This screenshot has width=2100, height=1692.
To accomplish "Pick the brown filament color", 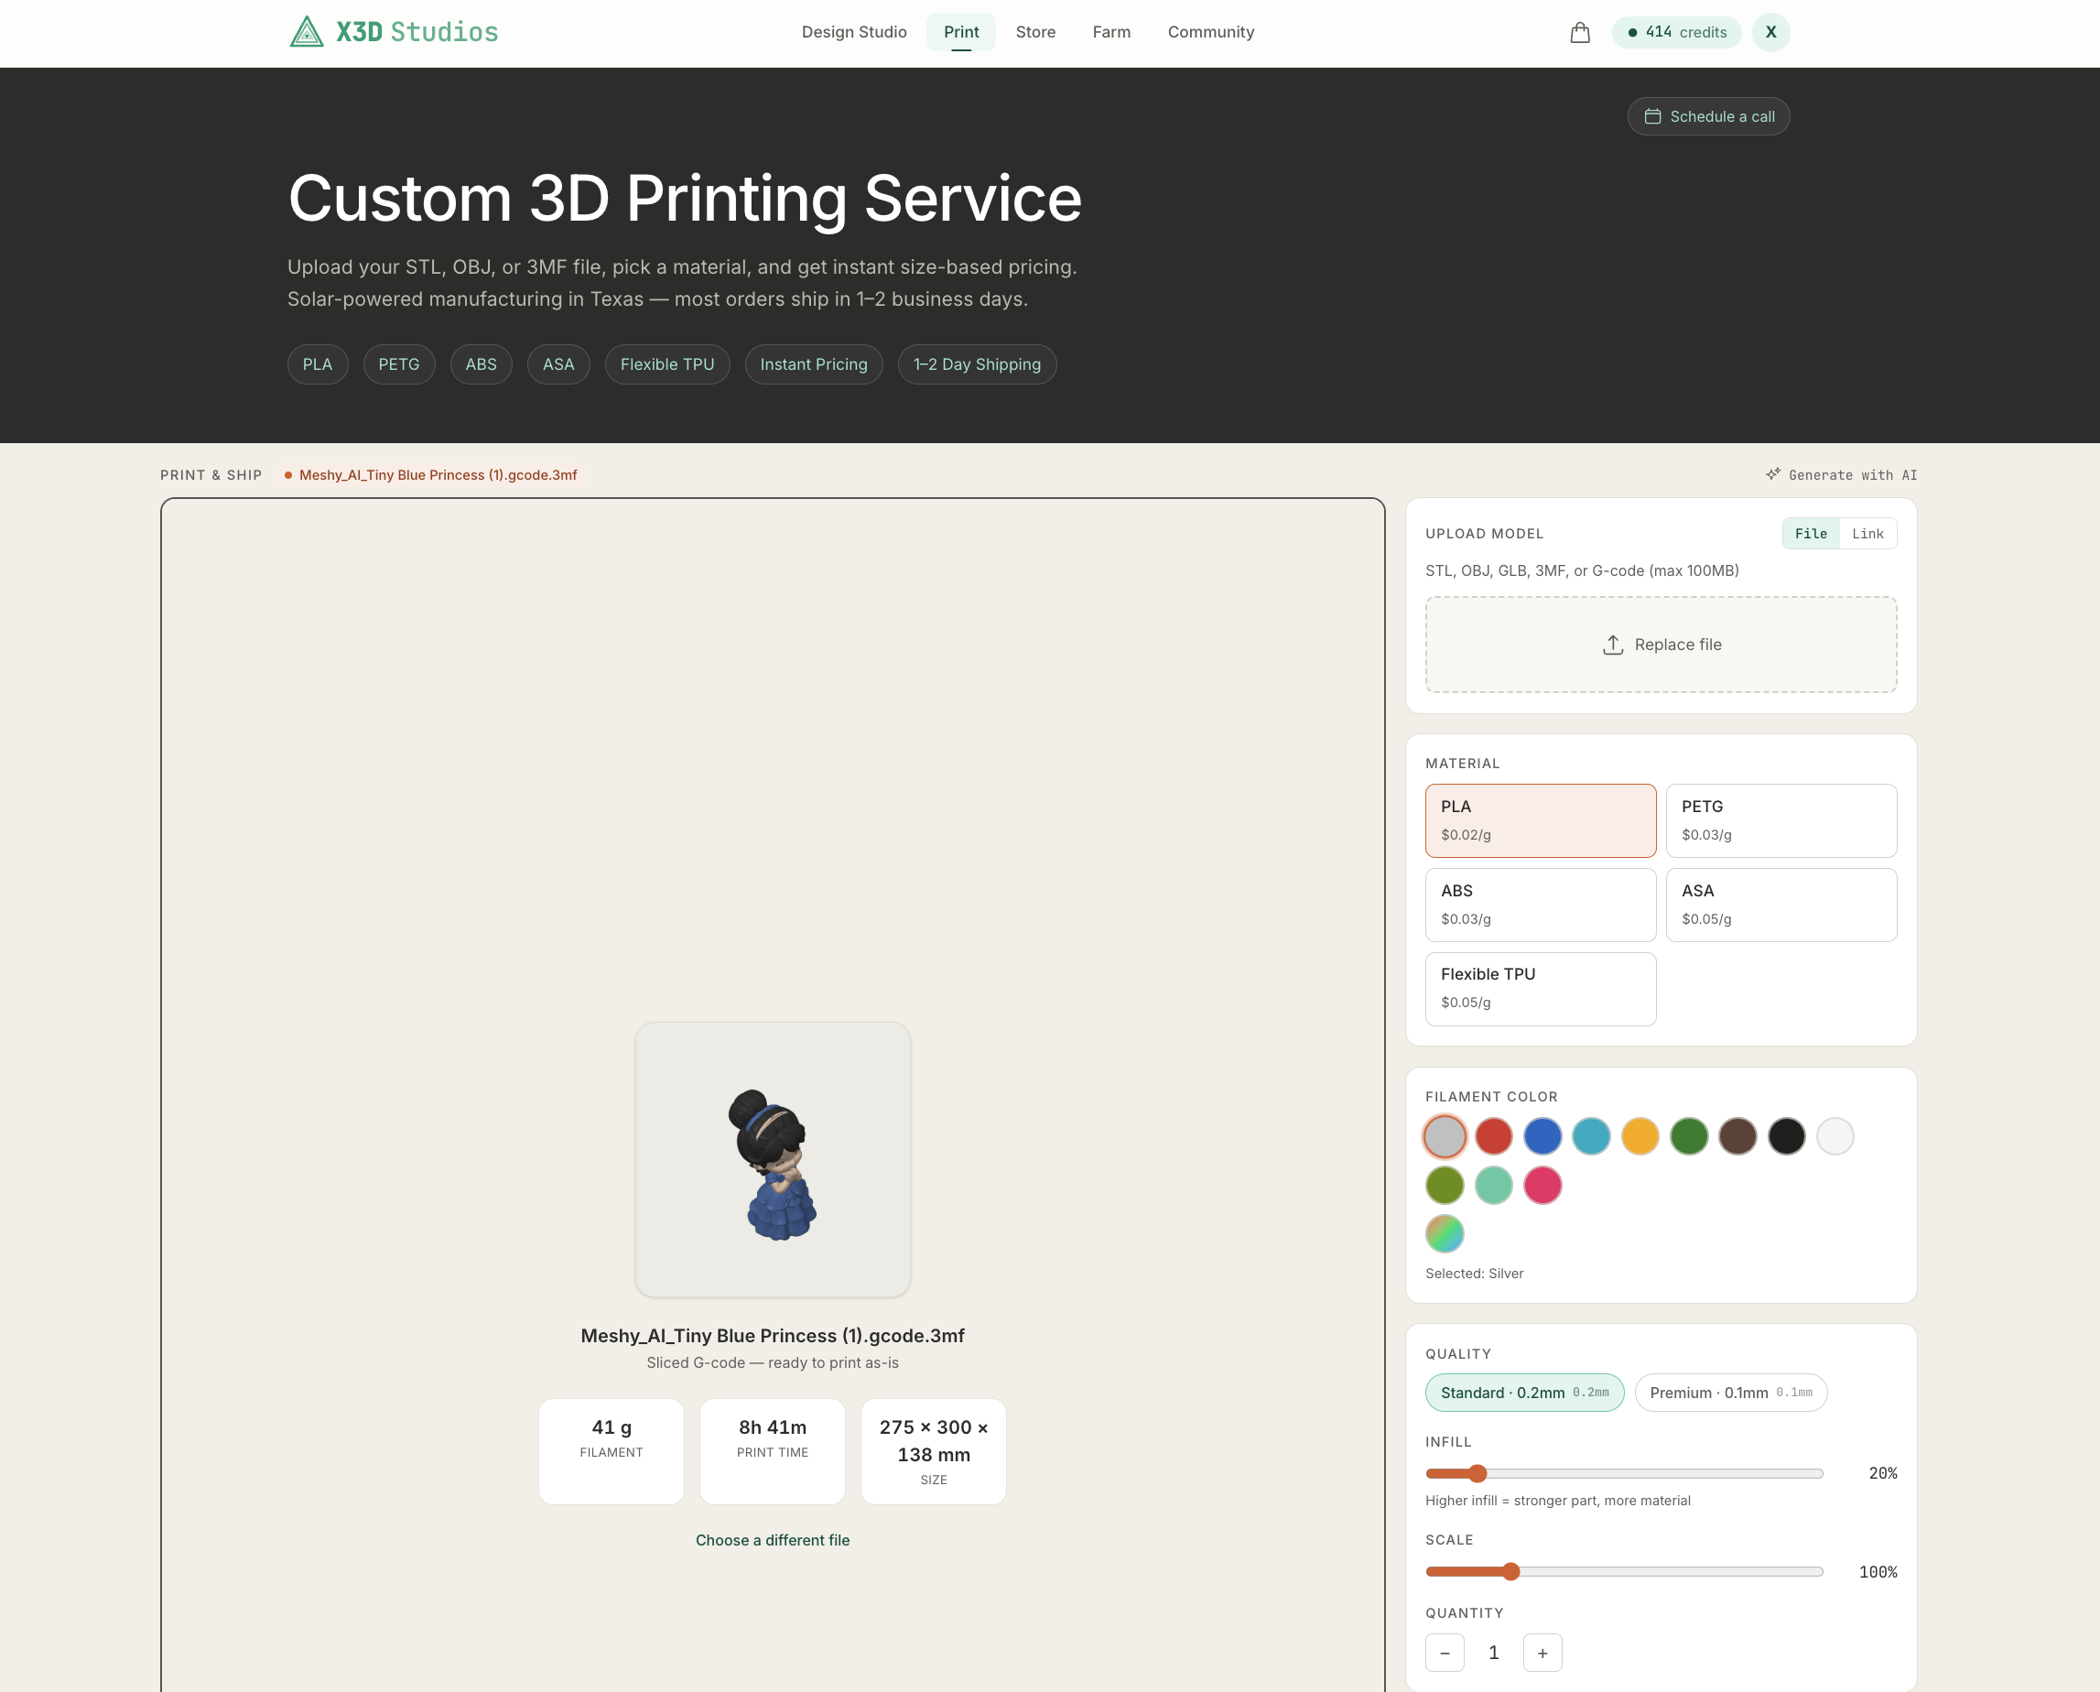I will 1737,1136.
